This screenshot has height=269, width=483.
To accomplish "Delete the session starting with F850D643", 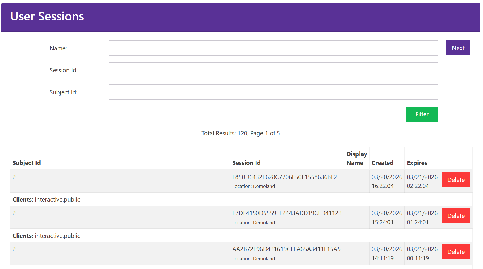I will click(x=456, y=179).
